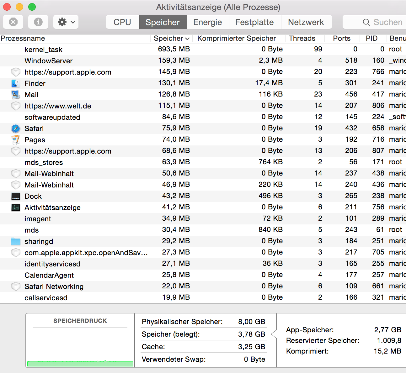Click the sharingd folder icon
The image size is (406, 373).
click(16, 241)
